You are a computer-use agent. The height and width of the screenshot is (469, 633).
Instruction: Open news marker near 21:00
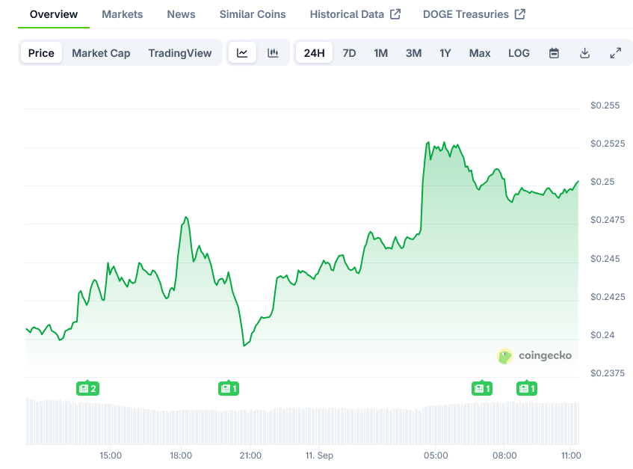click(229, 388)
